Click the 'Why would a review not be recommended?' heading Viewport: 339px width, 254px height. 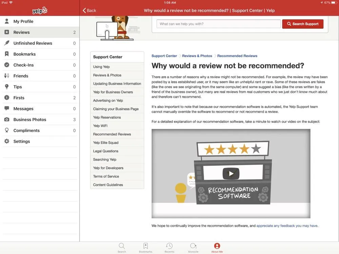click(228, 65)
